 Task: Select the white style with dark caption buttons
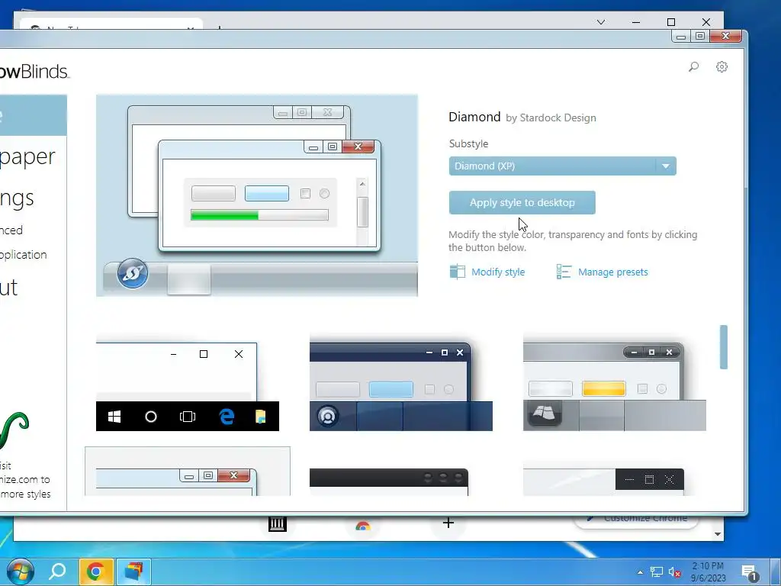pyautogui.click(x=603, y=482)
